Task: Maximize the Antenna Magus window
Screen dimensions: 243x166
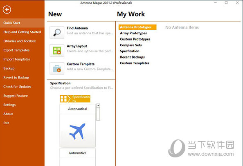Action: (x=226, y=2)
